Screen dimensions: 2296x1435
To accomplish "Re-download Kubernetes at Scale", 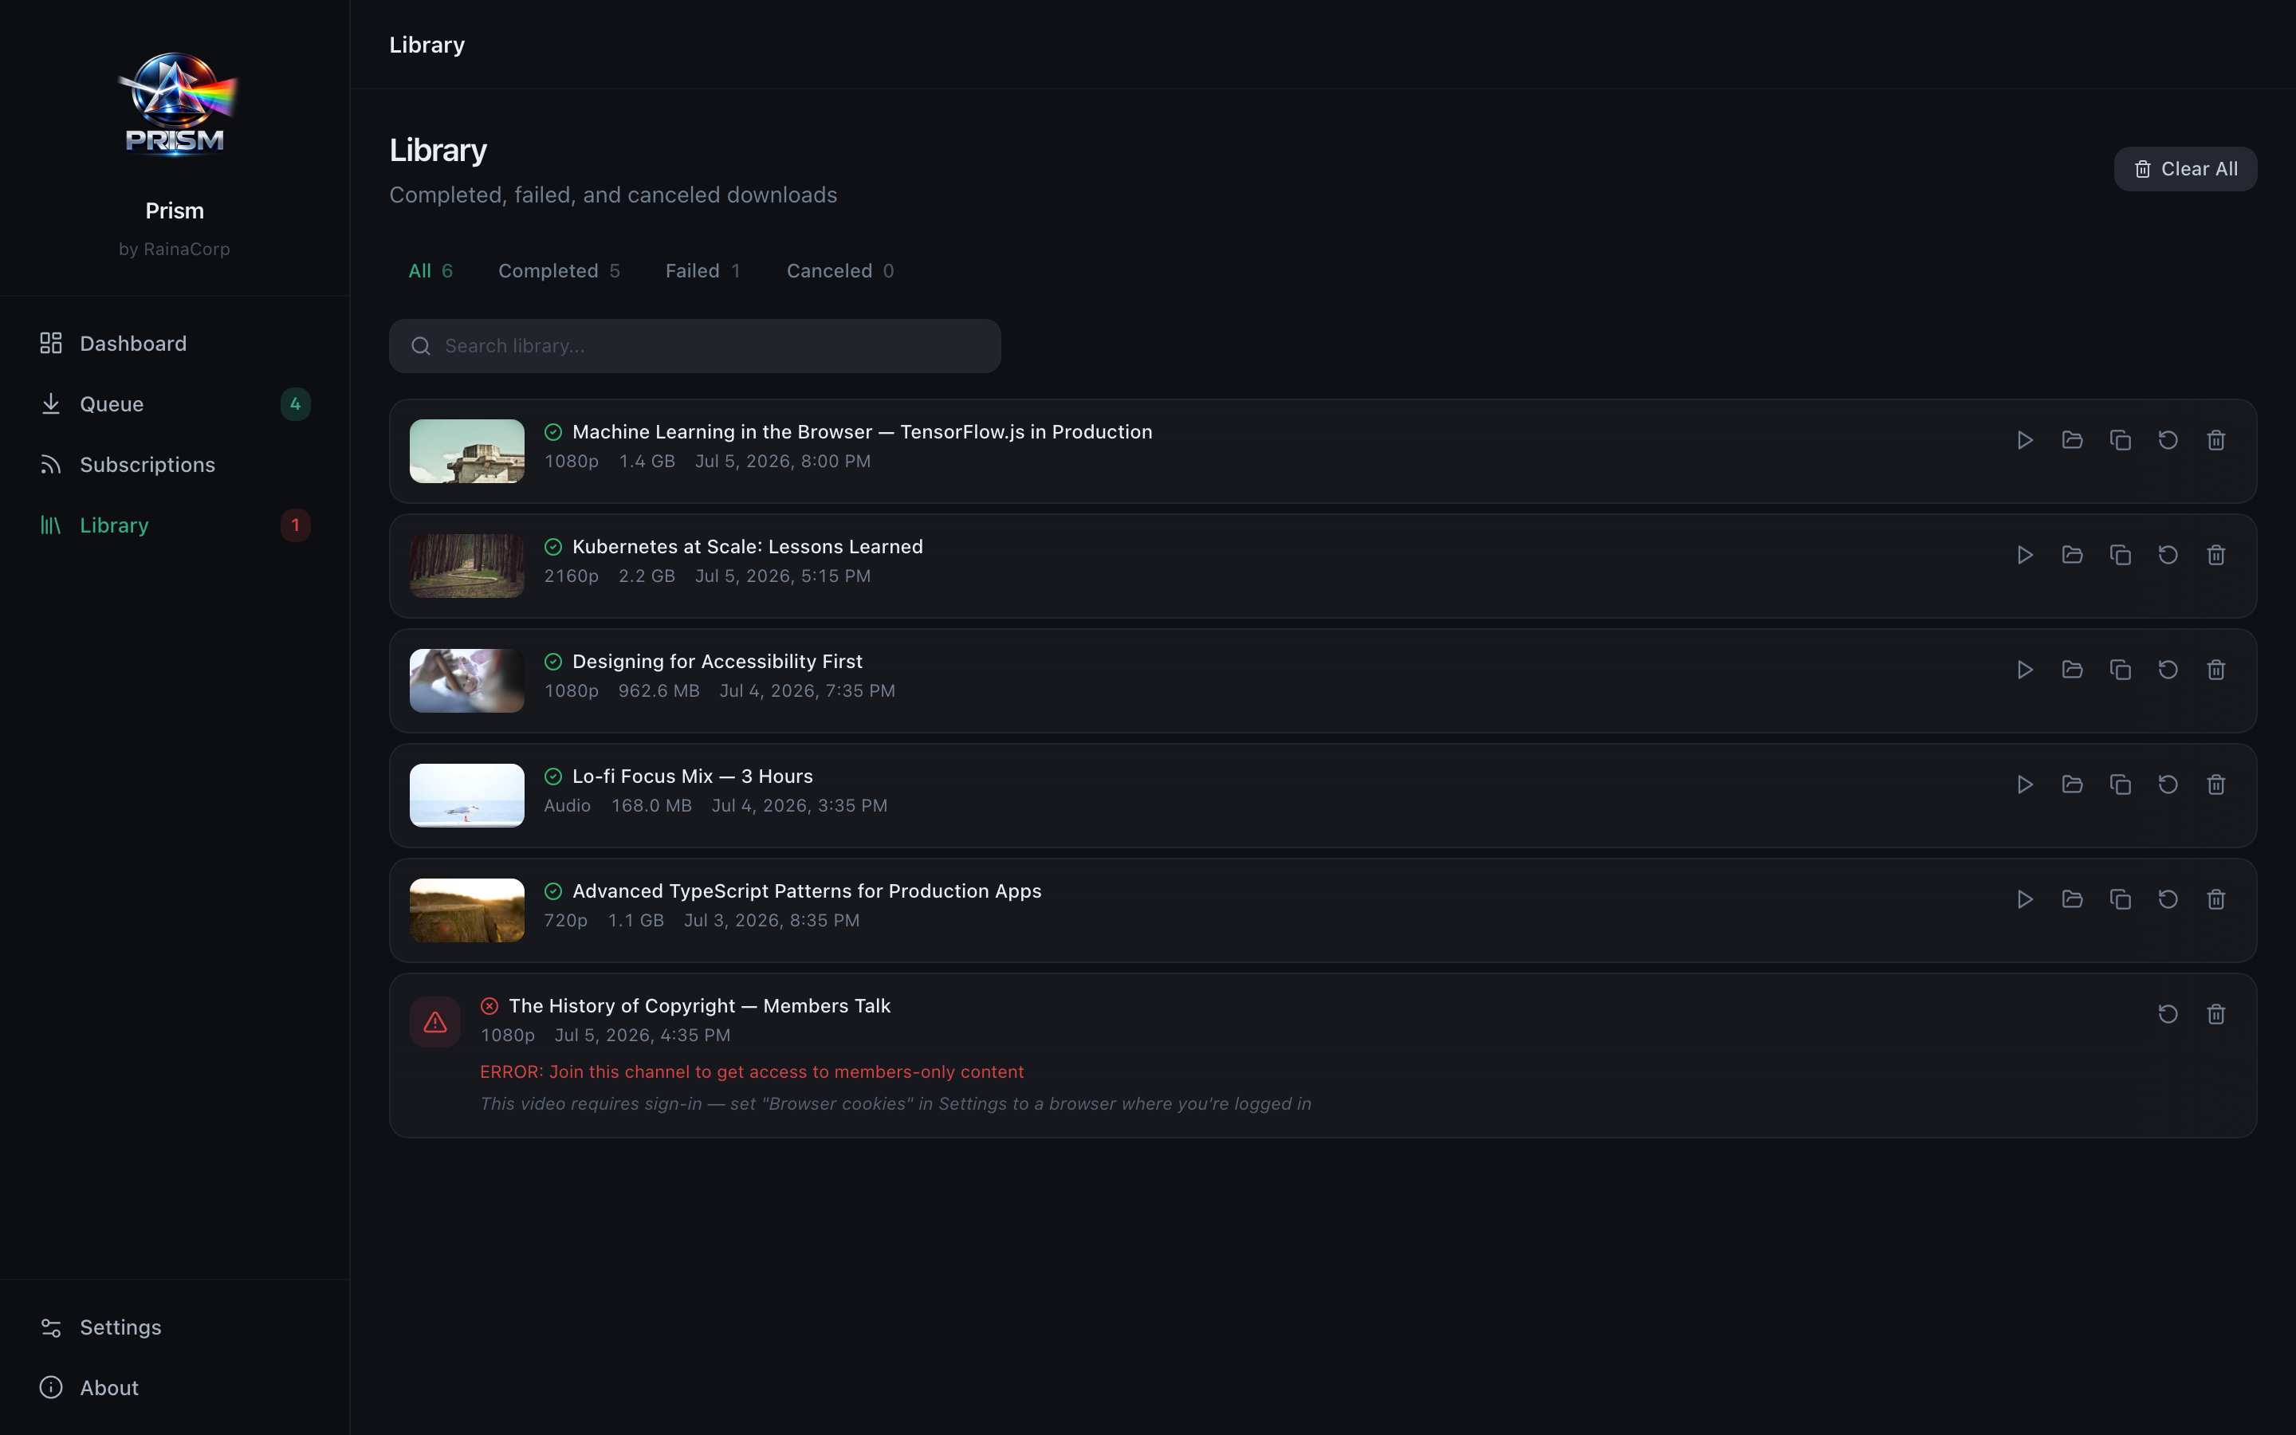I will pyautogui.click(x=2168, y=555).
